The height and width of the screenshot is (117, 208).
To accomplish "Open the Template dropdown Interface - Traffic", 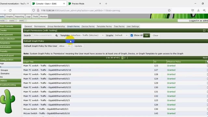I will (x=87, y=35).
